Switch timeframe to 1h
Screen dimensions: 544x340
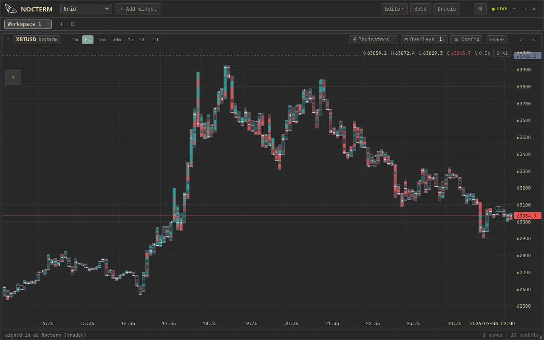point(130,40)
